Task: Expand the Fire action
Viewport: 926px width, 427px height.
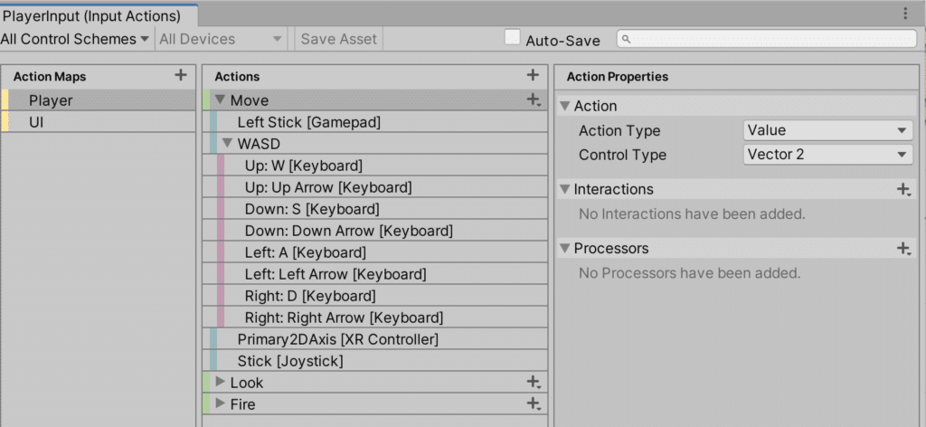Action: pyautogui.click(x=221, y=403)
